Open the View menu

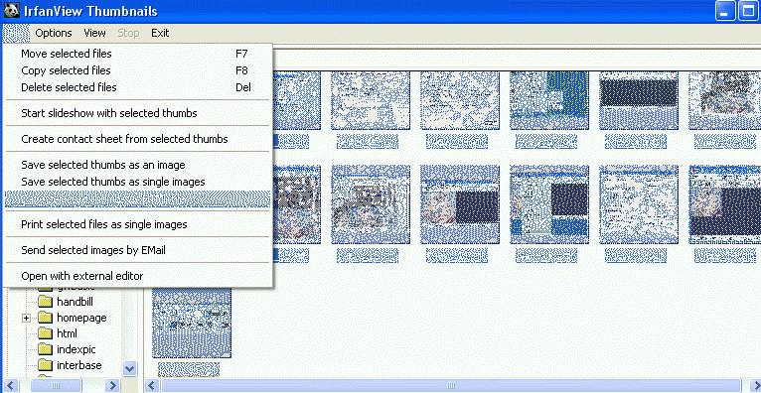pos(94,33)
